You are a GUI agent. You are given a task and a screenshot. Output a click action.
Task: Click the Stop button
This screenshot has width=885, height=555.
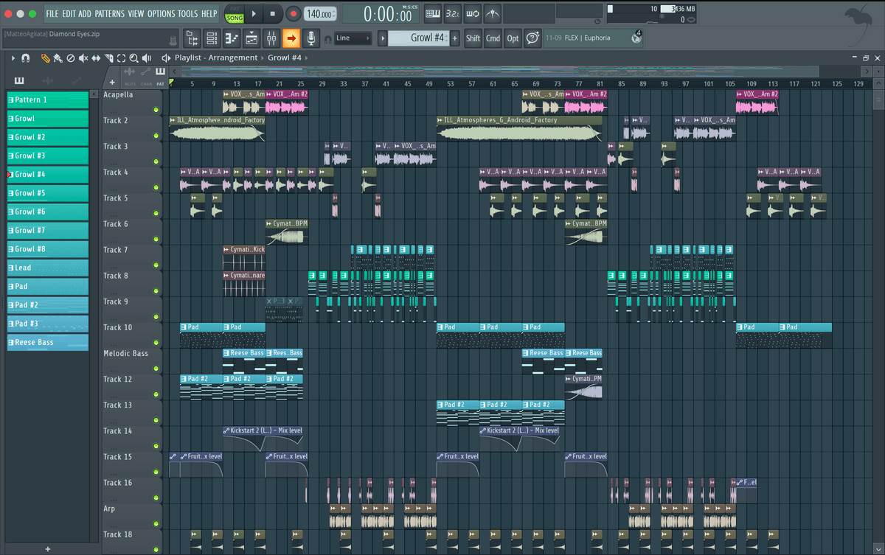(x=273, y=13)
